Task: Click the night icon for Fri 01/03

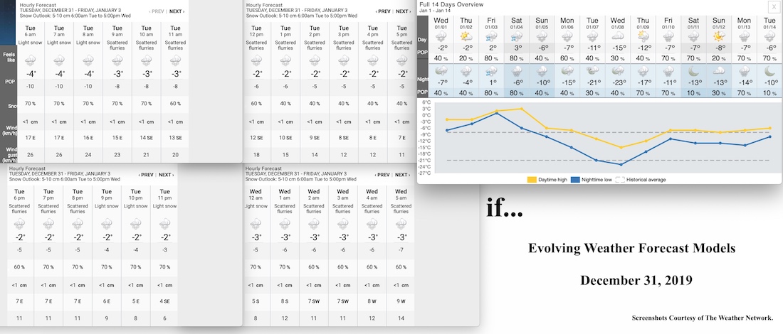Action: point(491,71)
